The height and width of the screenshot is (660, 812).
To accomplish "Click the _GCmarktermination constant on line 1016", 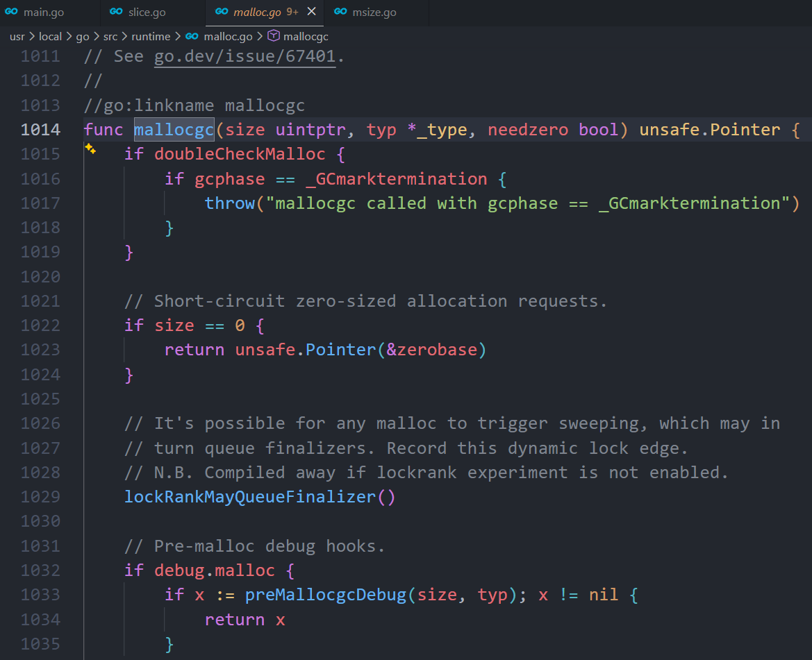I will (x=396, y=179).
